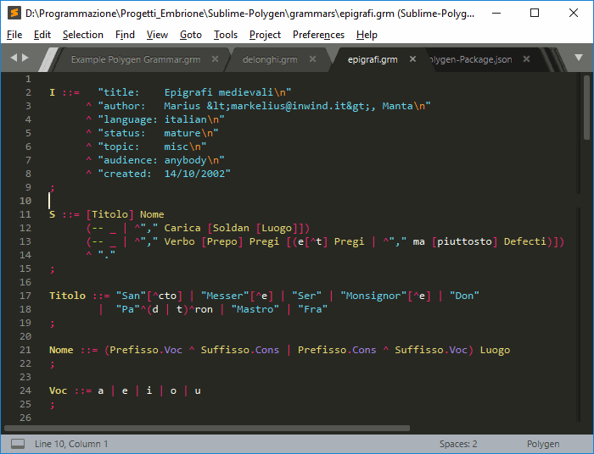The height and width of the screenshot is (454, 594).
Task: Open the File menu
Action: 14,35
